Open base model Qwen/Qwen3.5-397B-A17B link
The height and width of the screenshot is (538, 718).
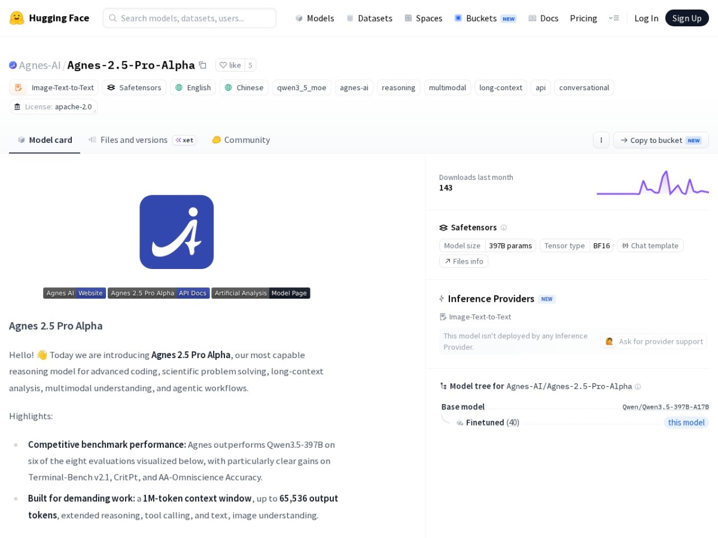click(665, 407)
